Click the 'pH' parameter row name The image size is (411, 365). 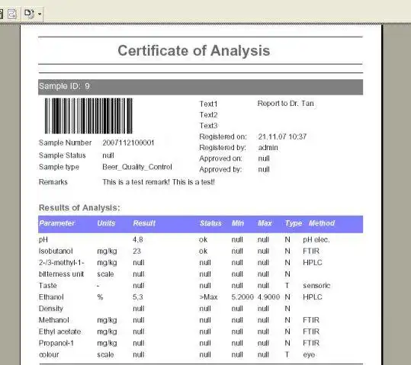point(43,240)
